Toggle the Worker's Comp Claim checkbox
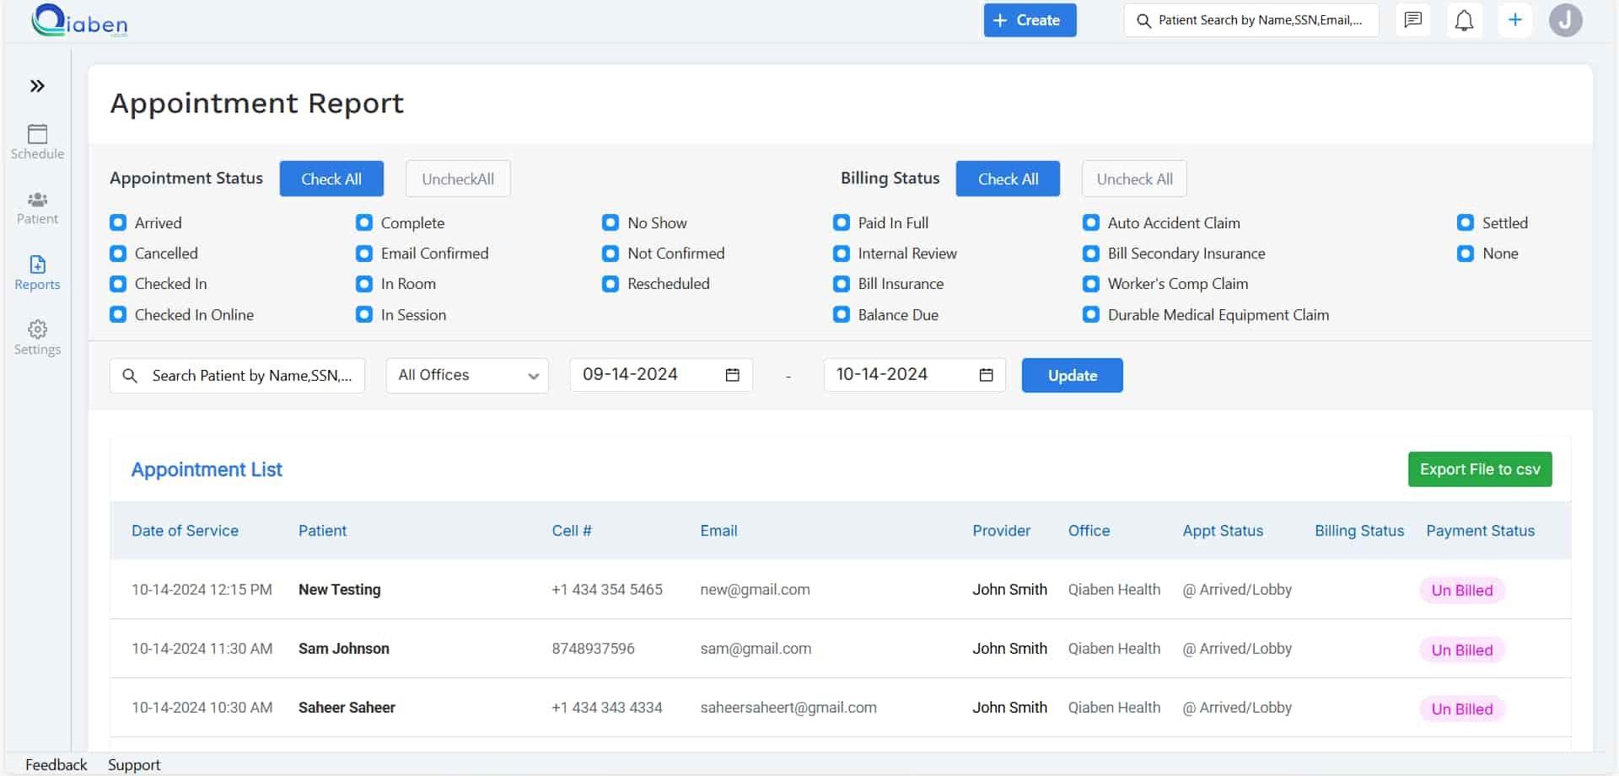Viewport: 1619px width, 776px height. pos(1091,284)
